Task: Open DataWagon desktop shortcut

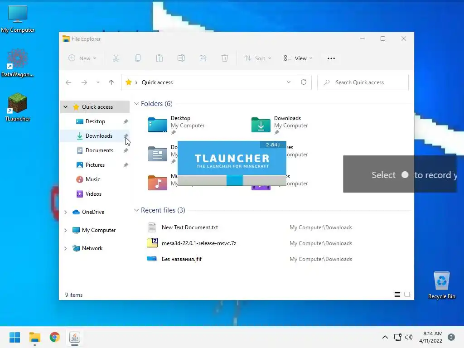Action: click(18, 63)
